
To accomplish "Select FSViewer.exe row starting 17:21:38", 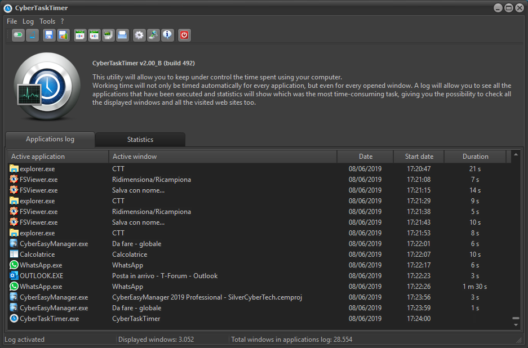I will pos(259,212).
